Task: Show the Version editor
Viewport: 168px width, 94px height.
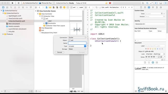Action: click(151, 3)
